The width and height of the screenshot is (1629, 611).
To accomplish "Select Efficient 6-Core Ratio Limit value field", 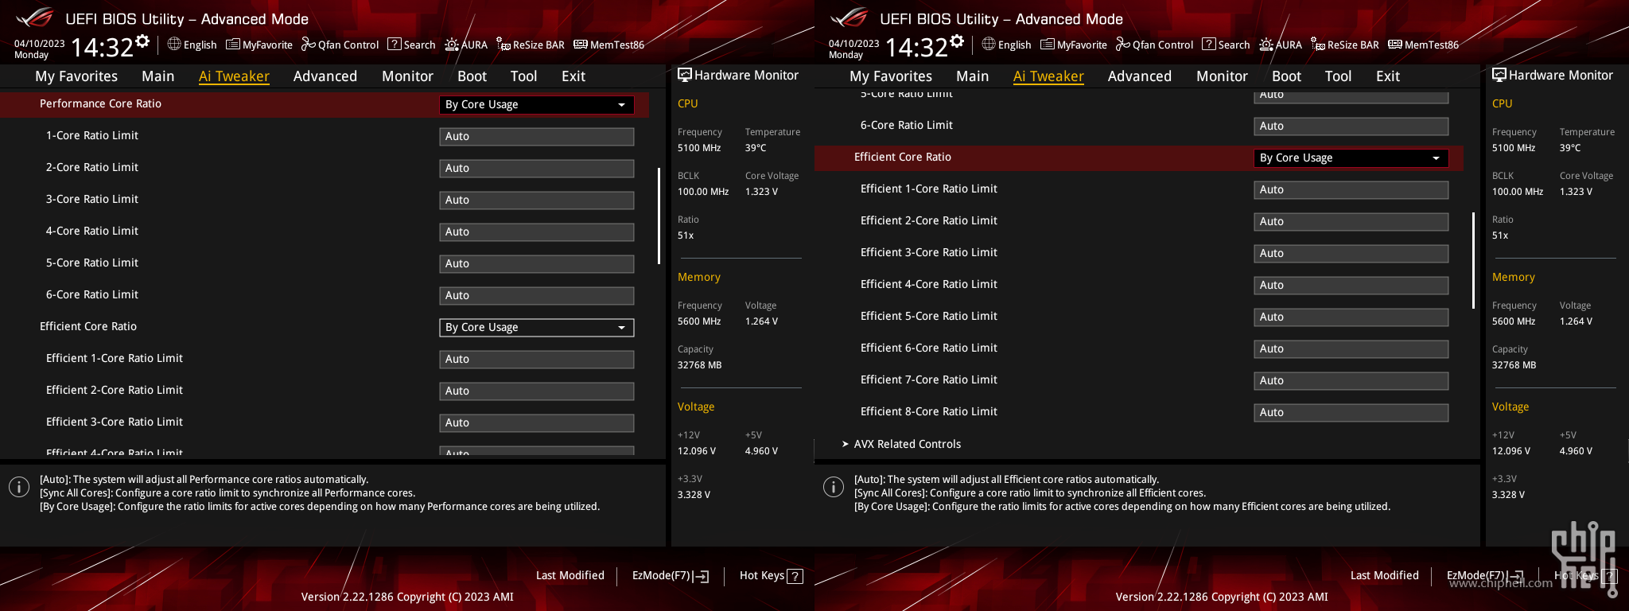I will click(x=1351, y=349).
